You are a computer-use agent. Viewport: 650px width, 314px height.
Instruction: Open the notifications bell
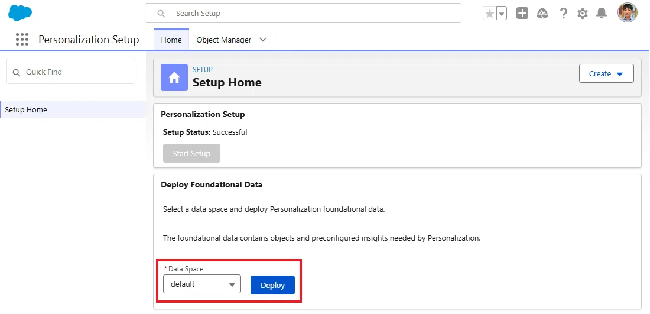[x=602, y=13]
